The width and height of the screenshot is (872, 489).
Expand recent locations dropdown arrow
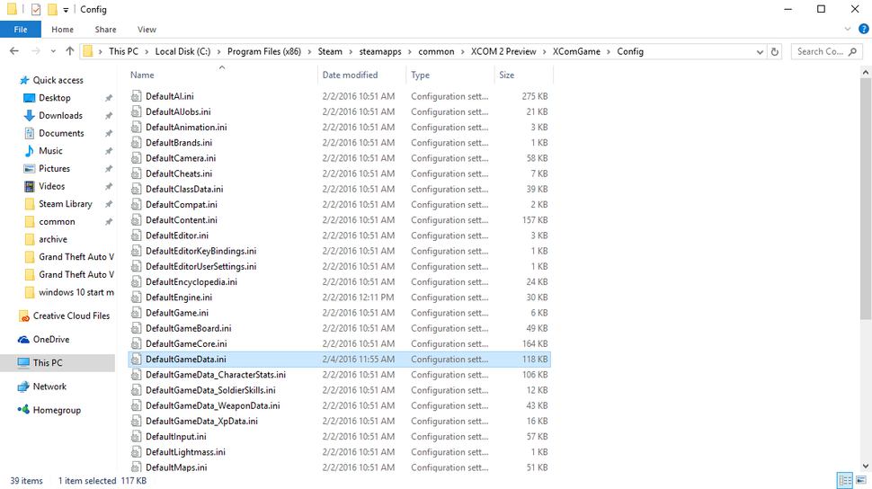point(53,51)
